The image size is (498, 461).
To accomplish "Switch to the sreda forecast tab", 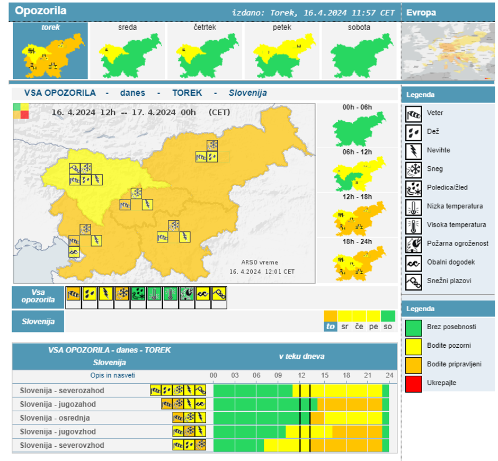I will [127, 51].
